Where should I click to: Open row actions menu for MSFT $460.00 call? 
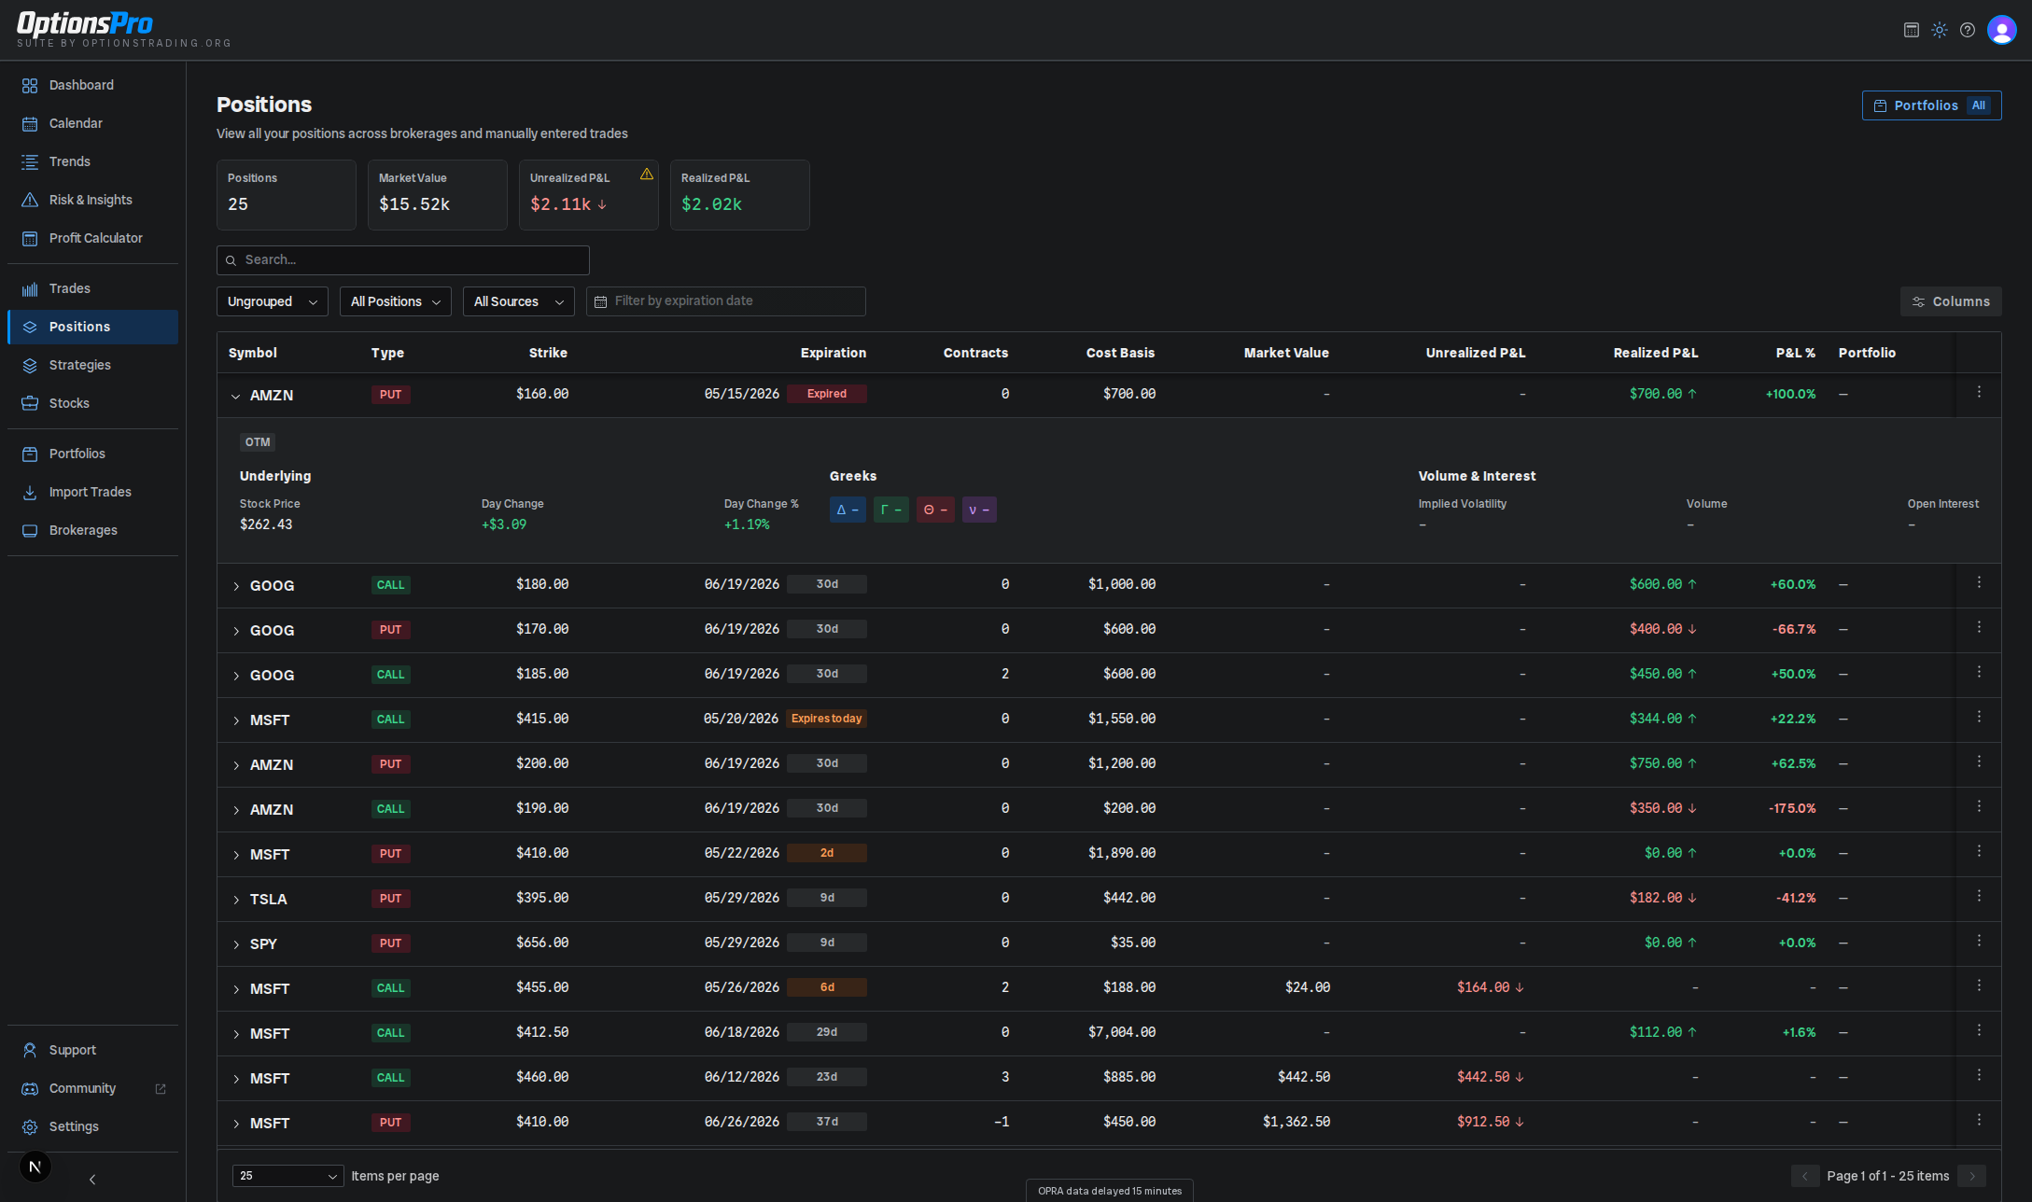1979,1076
